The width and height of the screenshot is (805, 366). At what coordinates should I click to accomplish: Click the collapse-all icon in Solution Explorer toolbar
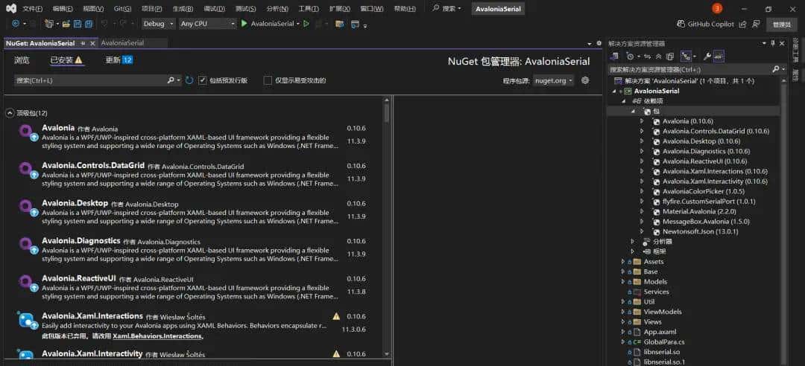(x=659, y=57)
